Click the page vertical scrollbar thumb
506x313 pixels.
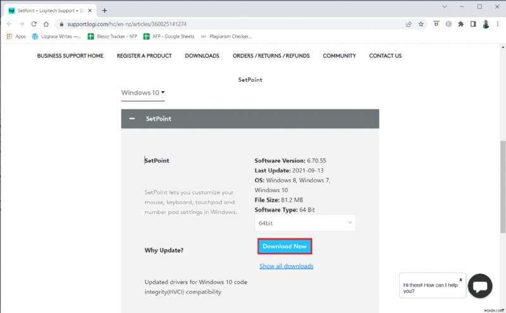pyautogui.click(x=503, y=187)
